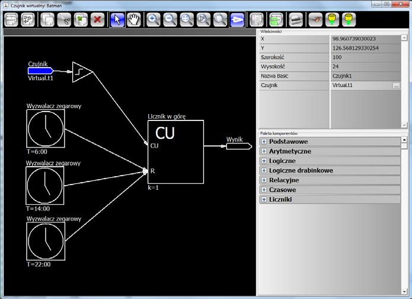This screenshot has height=299, width=412.
Task: Select the clock trigger labeled T=6:00
Action: [x=46, y=129]
